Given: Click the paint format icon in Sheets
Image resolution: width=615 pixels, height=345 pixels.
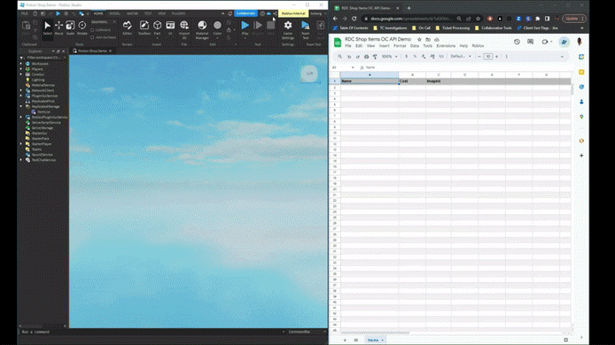Looking at the screenshot, I should 375,57.
